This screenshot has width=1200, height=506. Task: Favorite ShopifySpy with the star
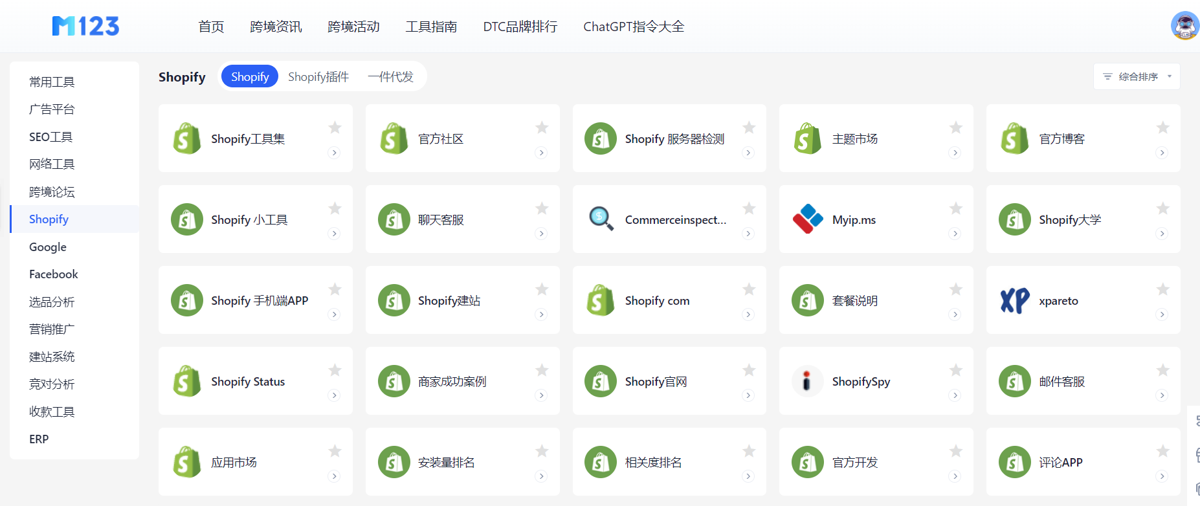(955, 370)
